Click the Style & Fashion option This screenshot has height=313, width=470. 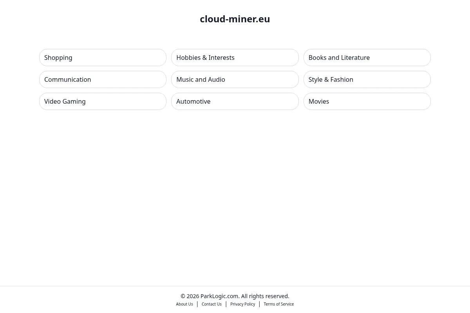click(x=367, y=79)
